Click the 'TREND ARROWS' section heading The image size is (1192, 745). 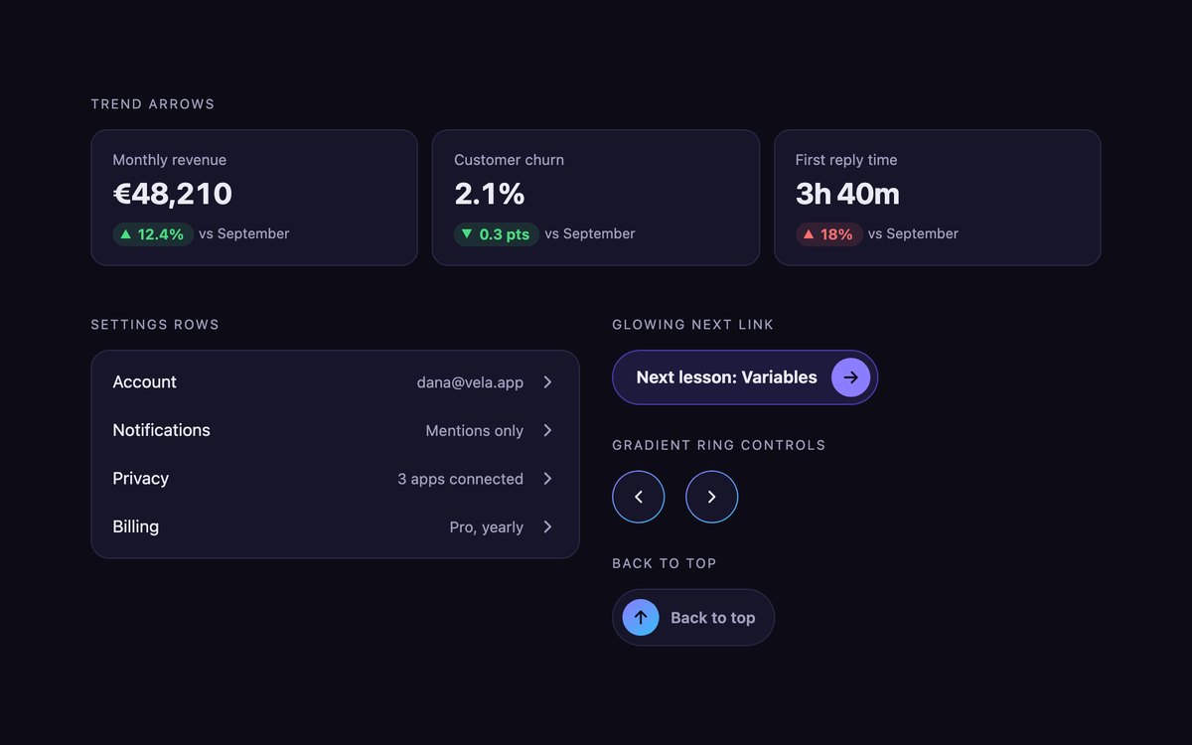152,104
